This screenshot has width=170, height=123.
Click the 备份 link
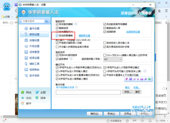[128, 87]
